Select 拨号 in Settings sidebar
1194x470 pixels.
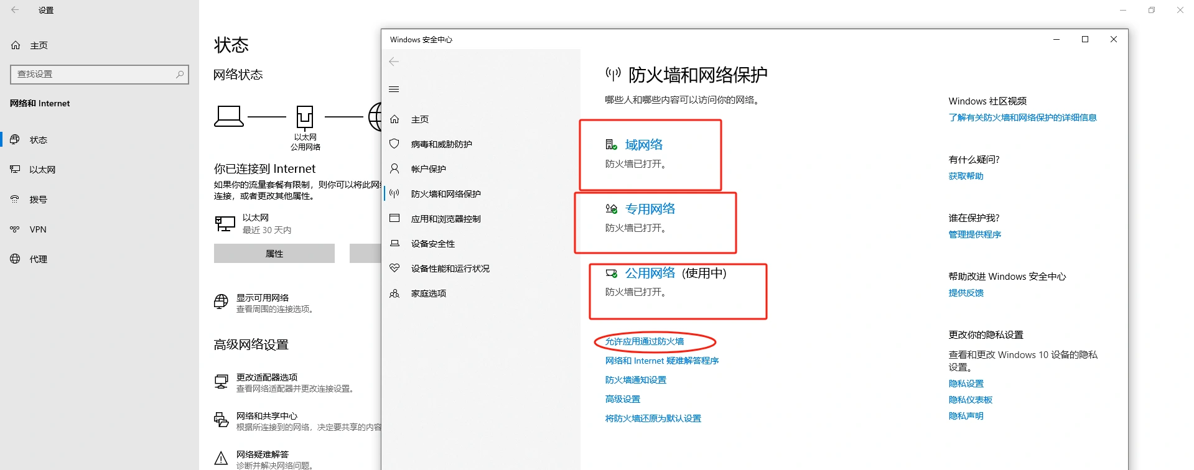point(39,200)
